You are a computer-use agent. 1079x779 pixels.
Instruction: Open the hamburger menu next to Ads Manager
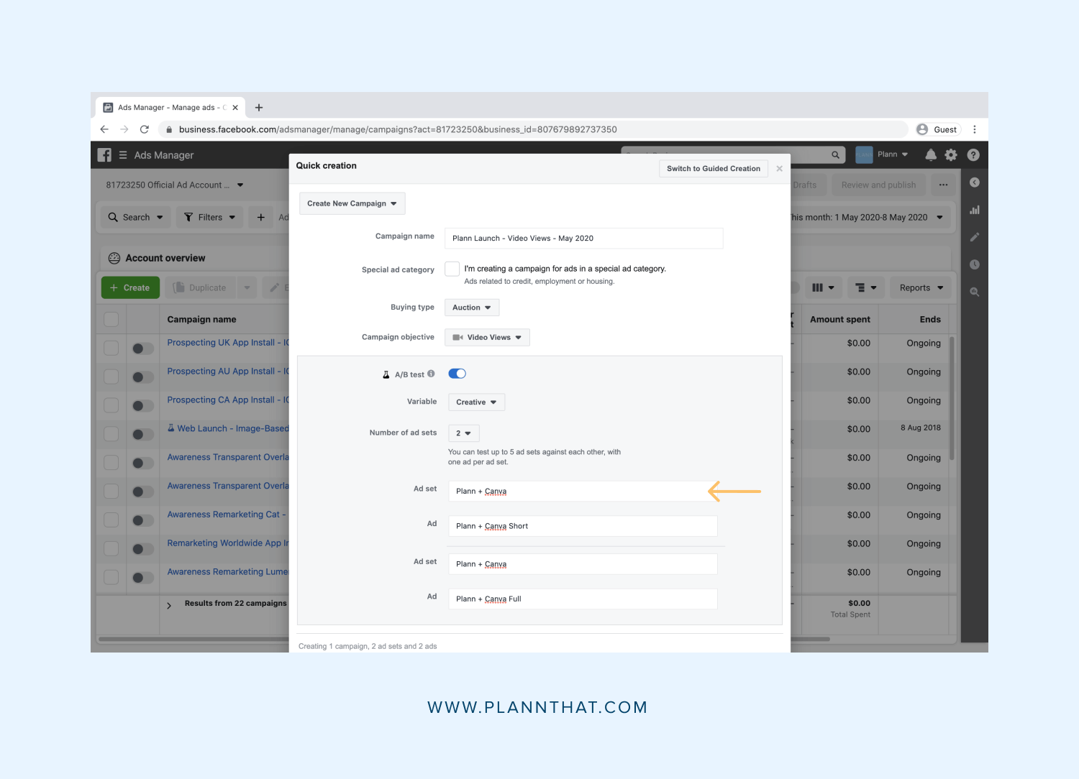point(123,155)
